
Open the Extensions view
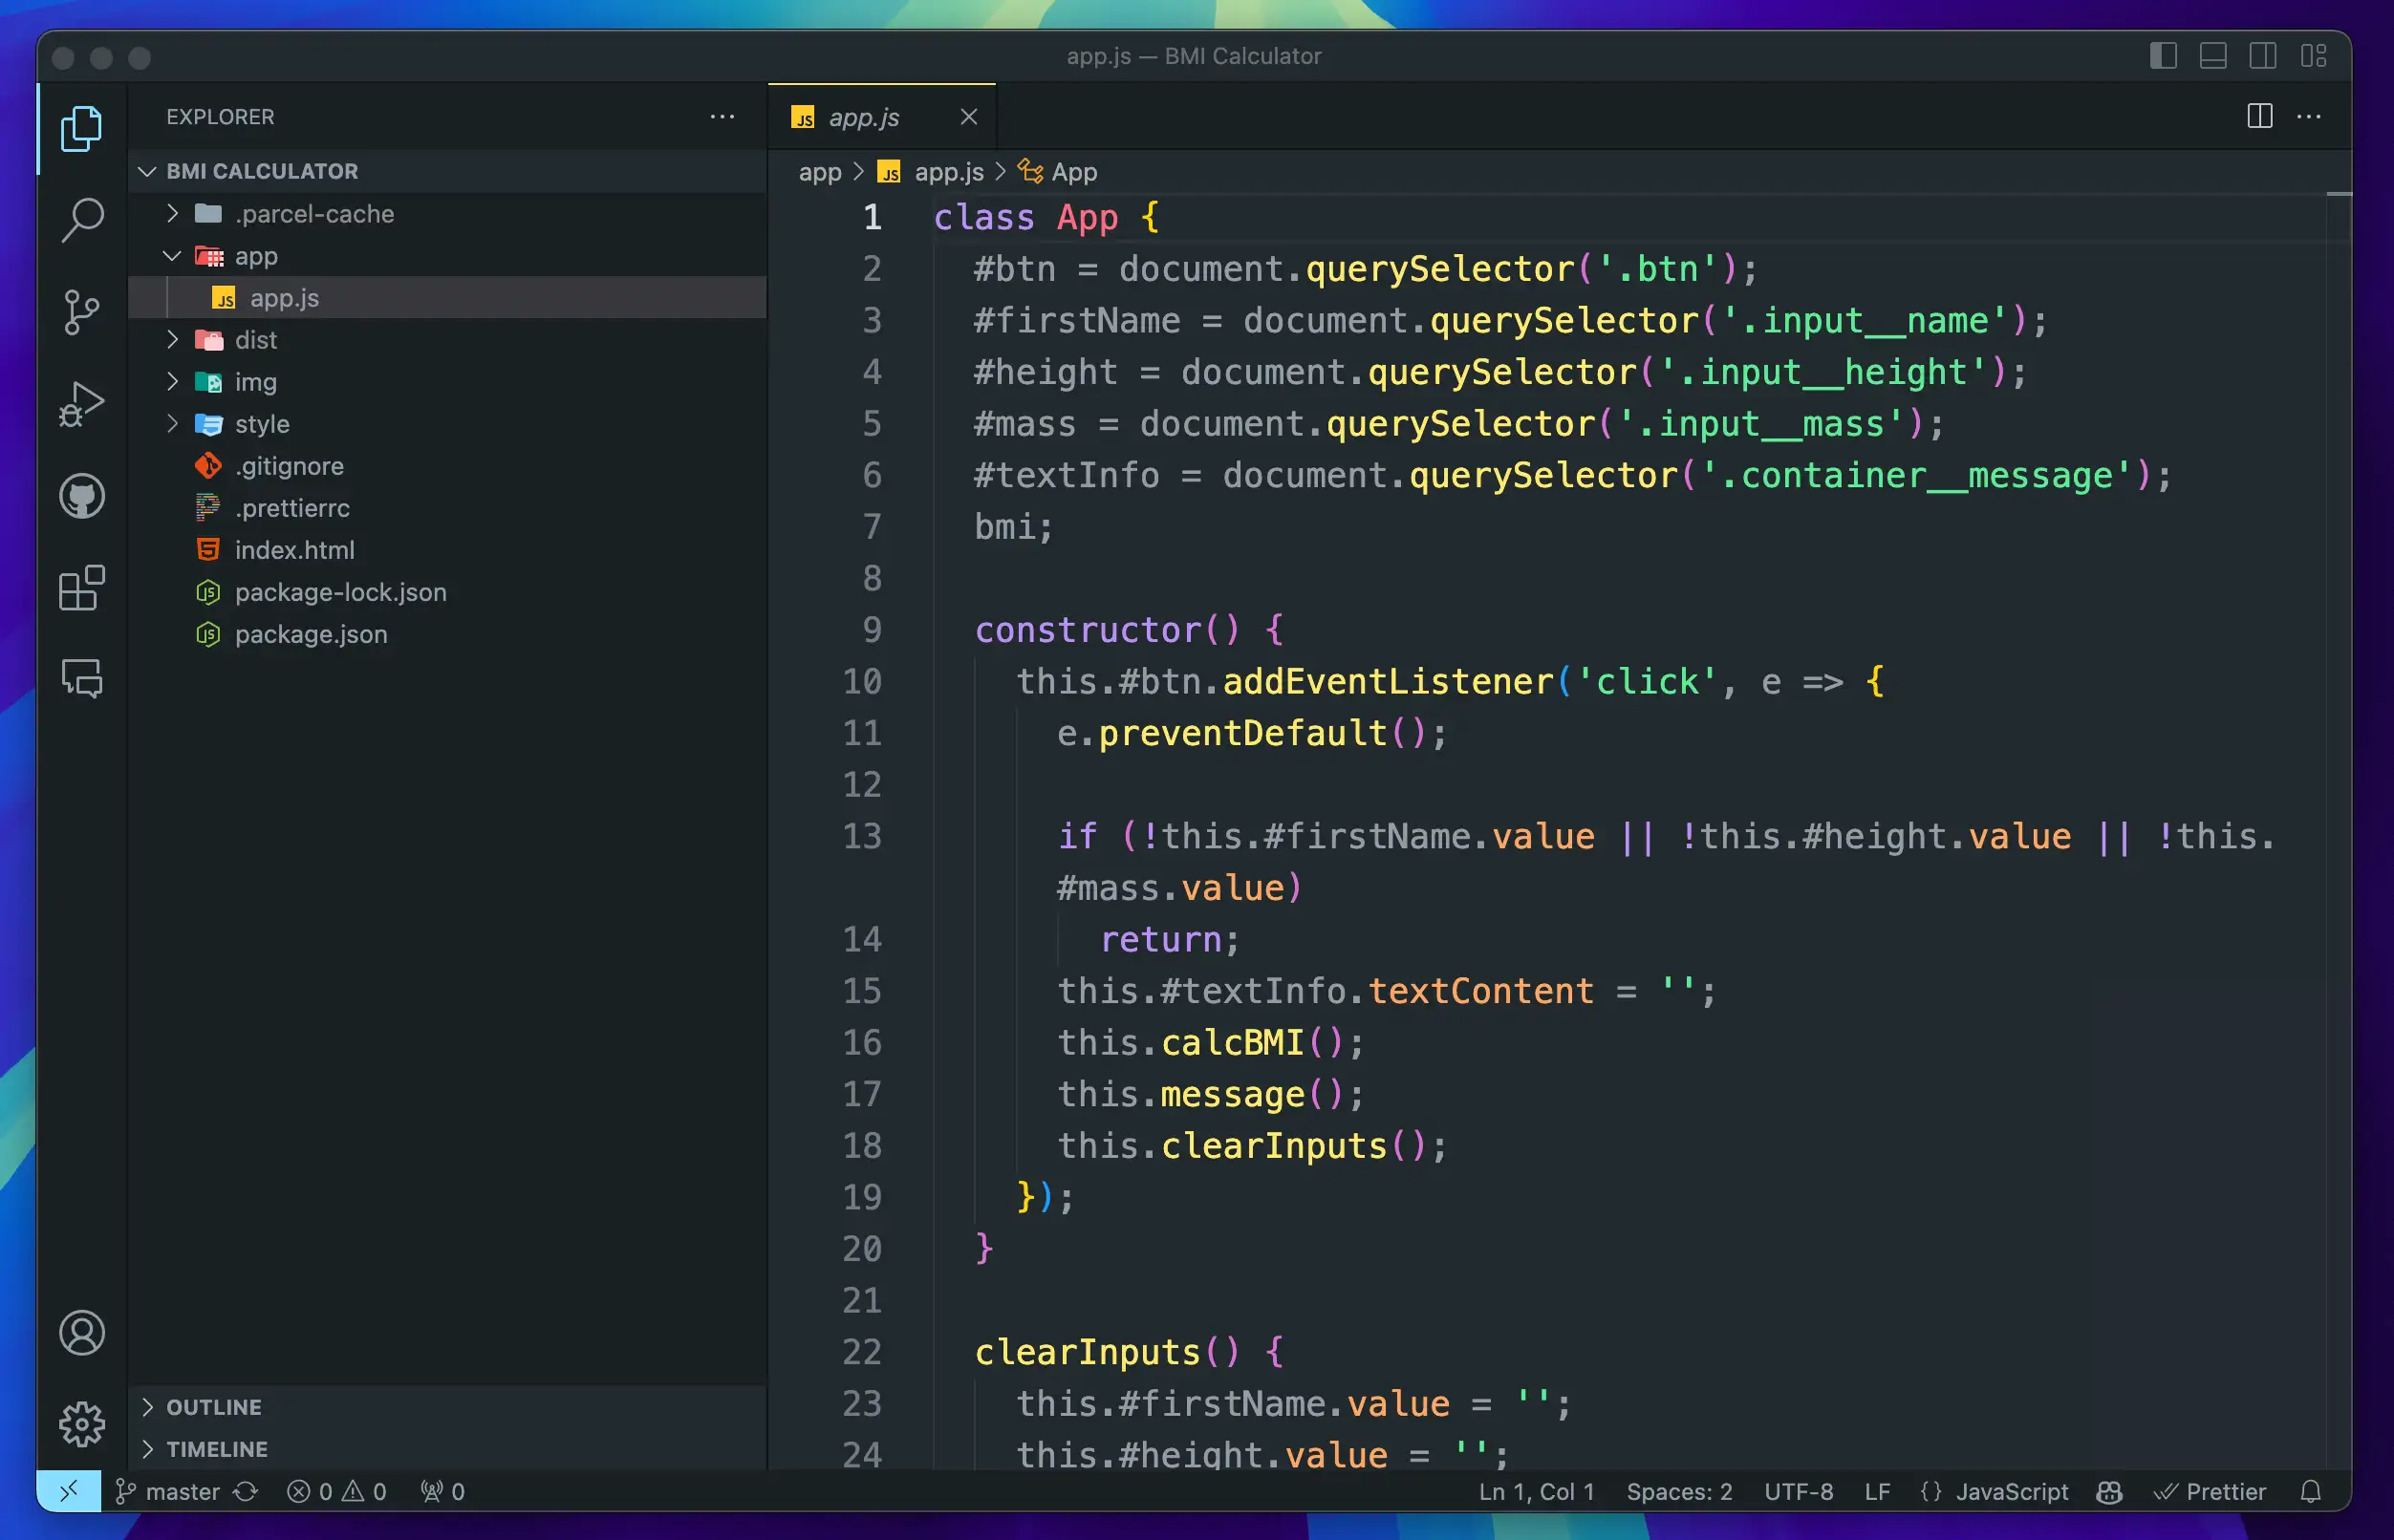click(x=81, y=587)
